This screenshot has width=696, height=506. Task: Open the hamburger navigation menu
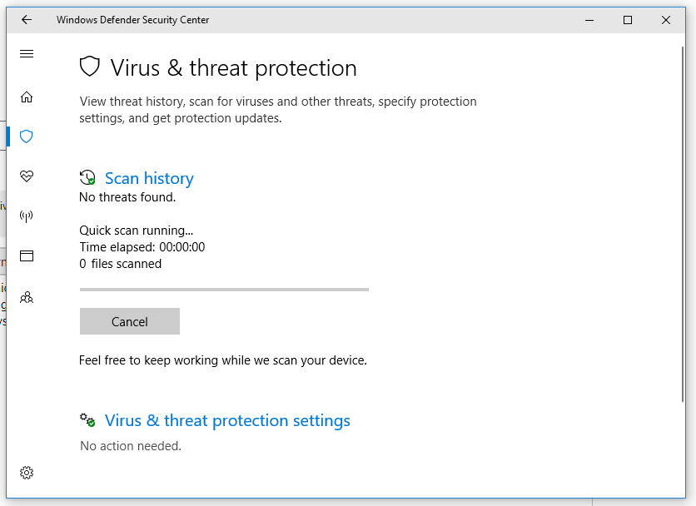point(26,53)
